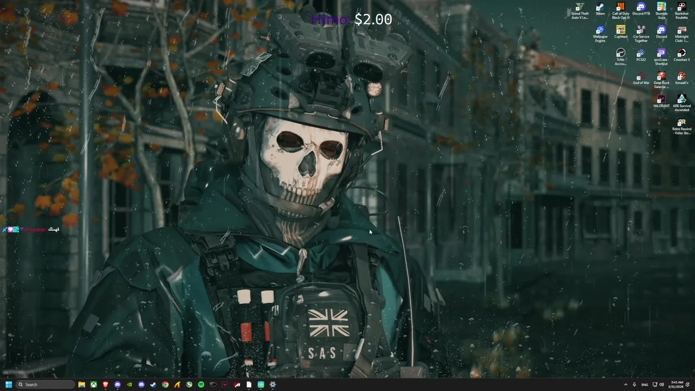Open the clock showing 3:45 AM

point(676,384)
